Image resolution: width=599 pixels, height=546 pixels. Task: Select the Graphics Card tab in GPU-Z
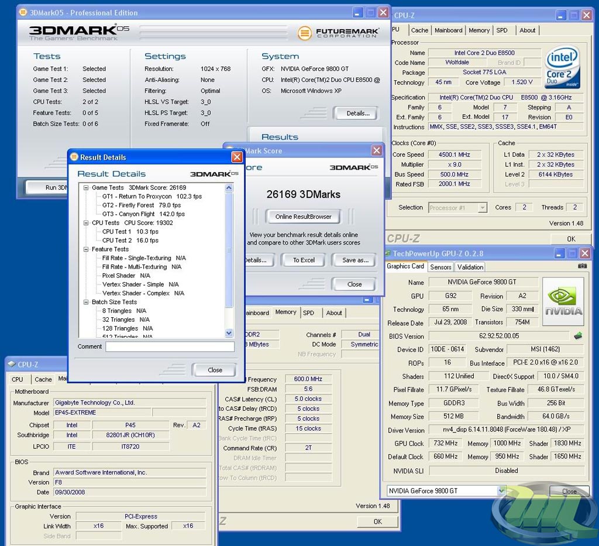(405, 266)
